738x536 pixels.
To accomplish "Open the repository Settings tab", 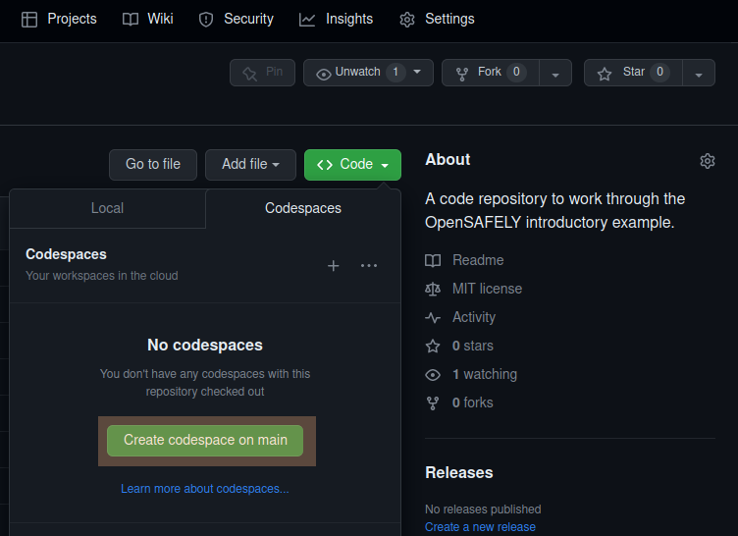I will tap(437, 19).
